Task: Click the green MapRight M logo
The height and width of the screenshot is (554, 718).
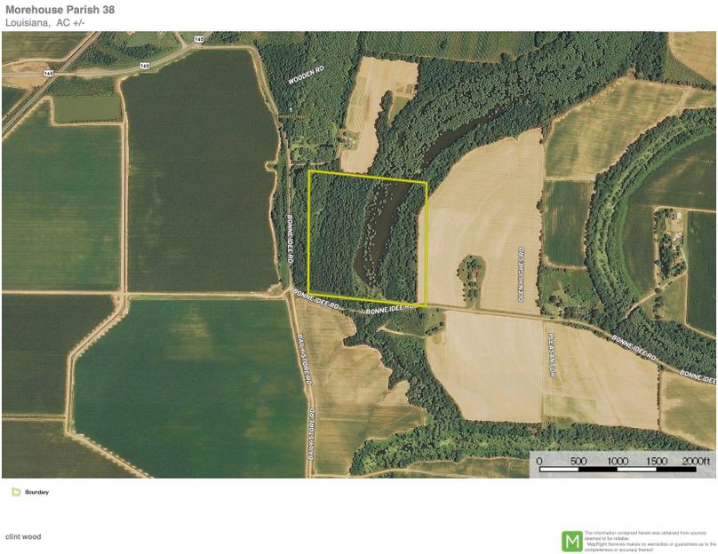Action: [571, 540]
